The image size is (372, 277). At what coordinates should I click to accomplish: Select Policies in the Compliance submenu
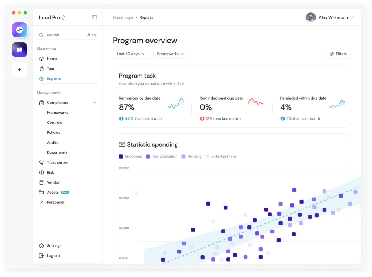pyautogui.click(x=53, y=132)
